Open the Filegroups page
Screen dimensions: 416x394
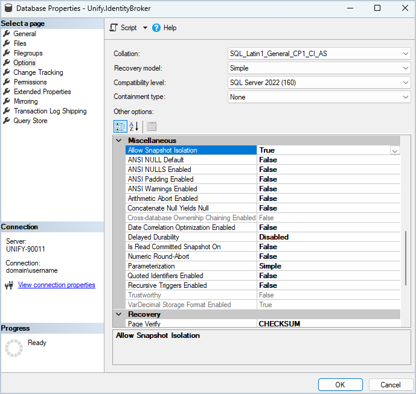pyautogui.click(x=28, y=53)
